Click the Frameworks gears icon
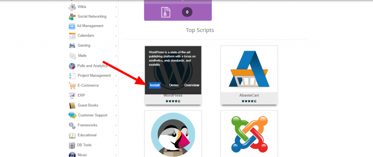The image size is (373, 157). pos(72,125)
